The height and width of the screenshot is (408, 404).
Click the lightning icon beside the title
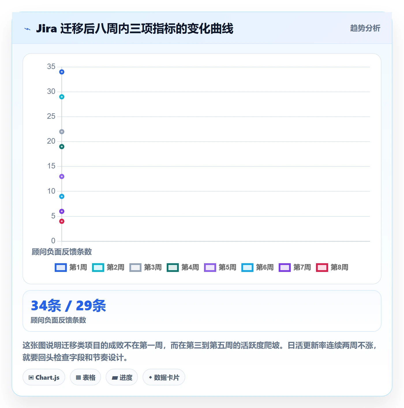(x=27, y=29)
